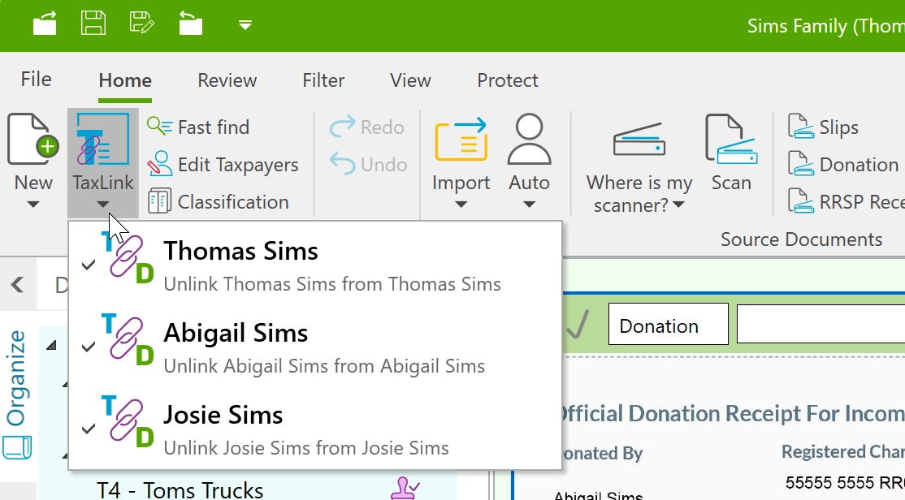Select T4 - Toms Trucks document
This screenshot has height=500, width=905.
(180, 490)
